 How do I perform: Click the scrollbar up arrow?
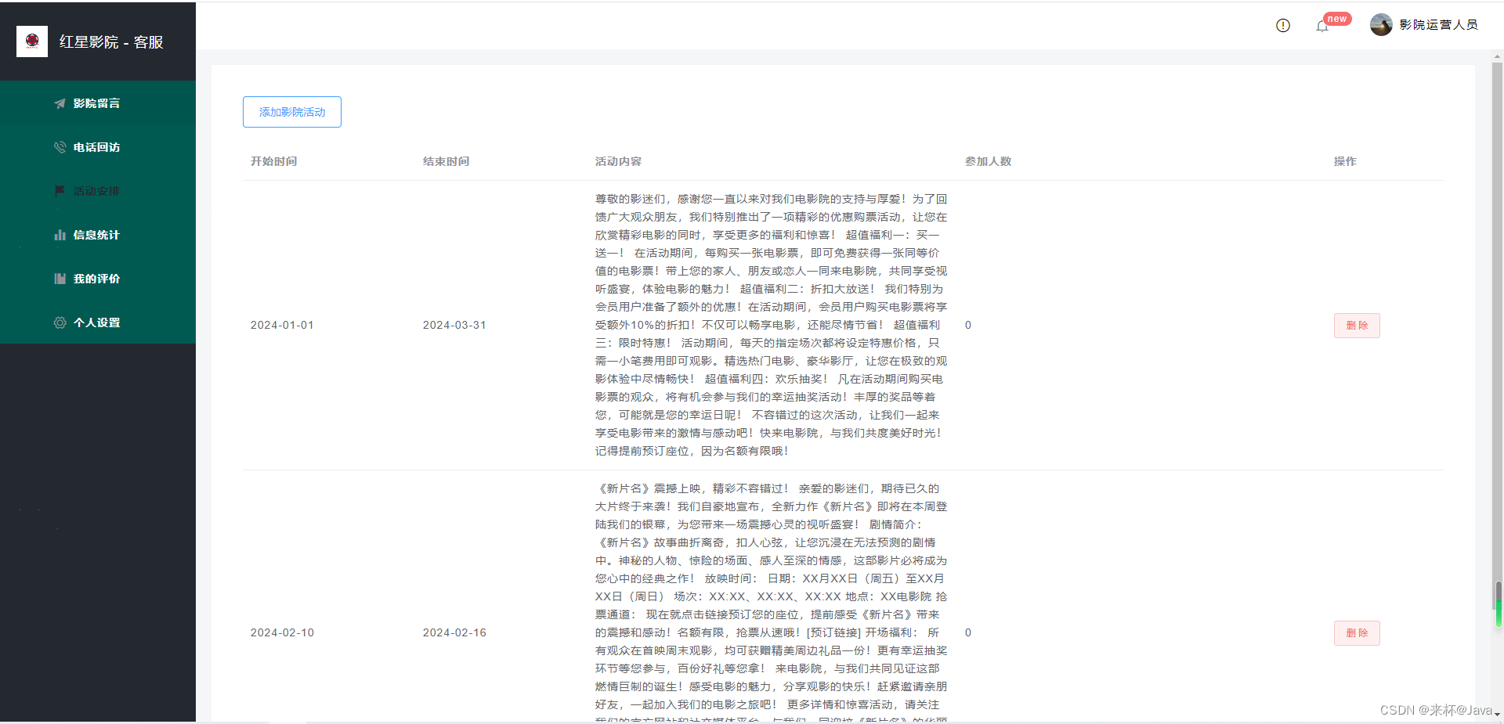pos(1498,56)
